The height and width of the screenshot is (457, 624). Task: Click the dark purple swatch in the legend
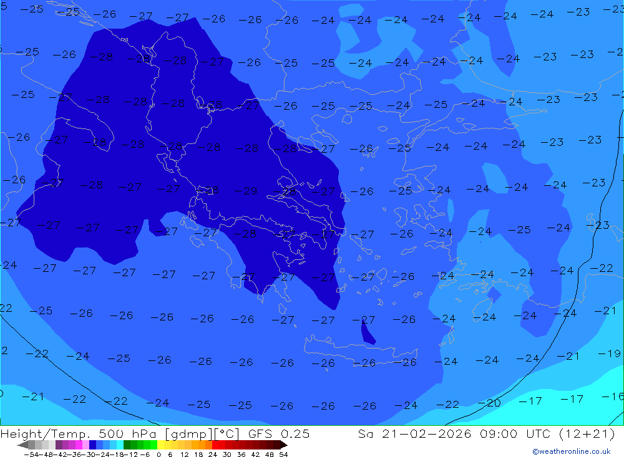[59, 445]
